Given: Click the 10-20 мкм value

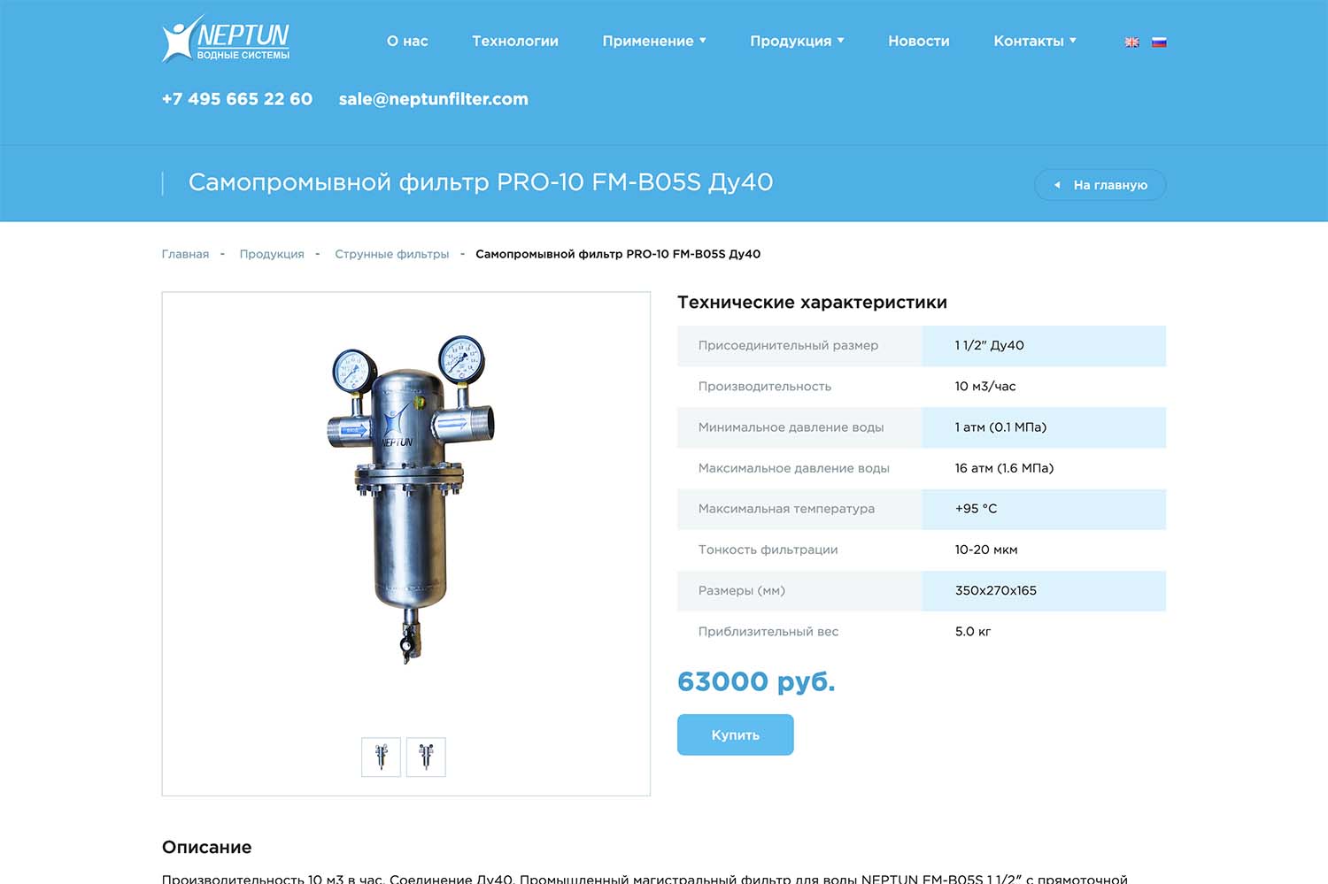Looking at the screenshot, I should tap(986, 550).
